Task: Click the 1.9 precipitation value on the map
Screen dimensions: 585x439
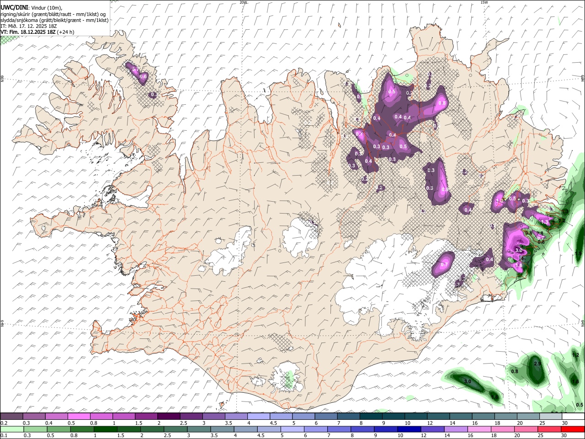Action: click(578, 253)
